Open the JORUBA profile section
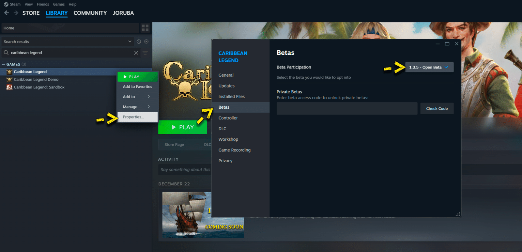This screenshot has width=522, height=252. (x=123, y=13)
